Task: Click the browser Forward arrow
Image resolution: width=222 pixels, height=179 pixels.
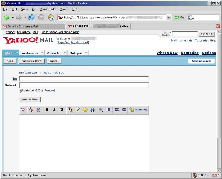Action: click(19, 18)
